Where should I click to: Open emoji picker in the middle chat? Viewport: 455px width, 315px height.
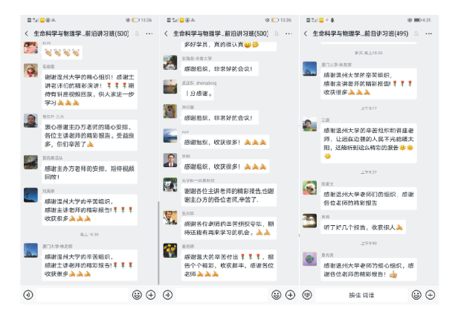pyautogui.click(x=277, y=295)
